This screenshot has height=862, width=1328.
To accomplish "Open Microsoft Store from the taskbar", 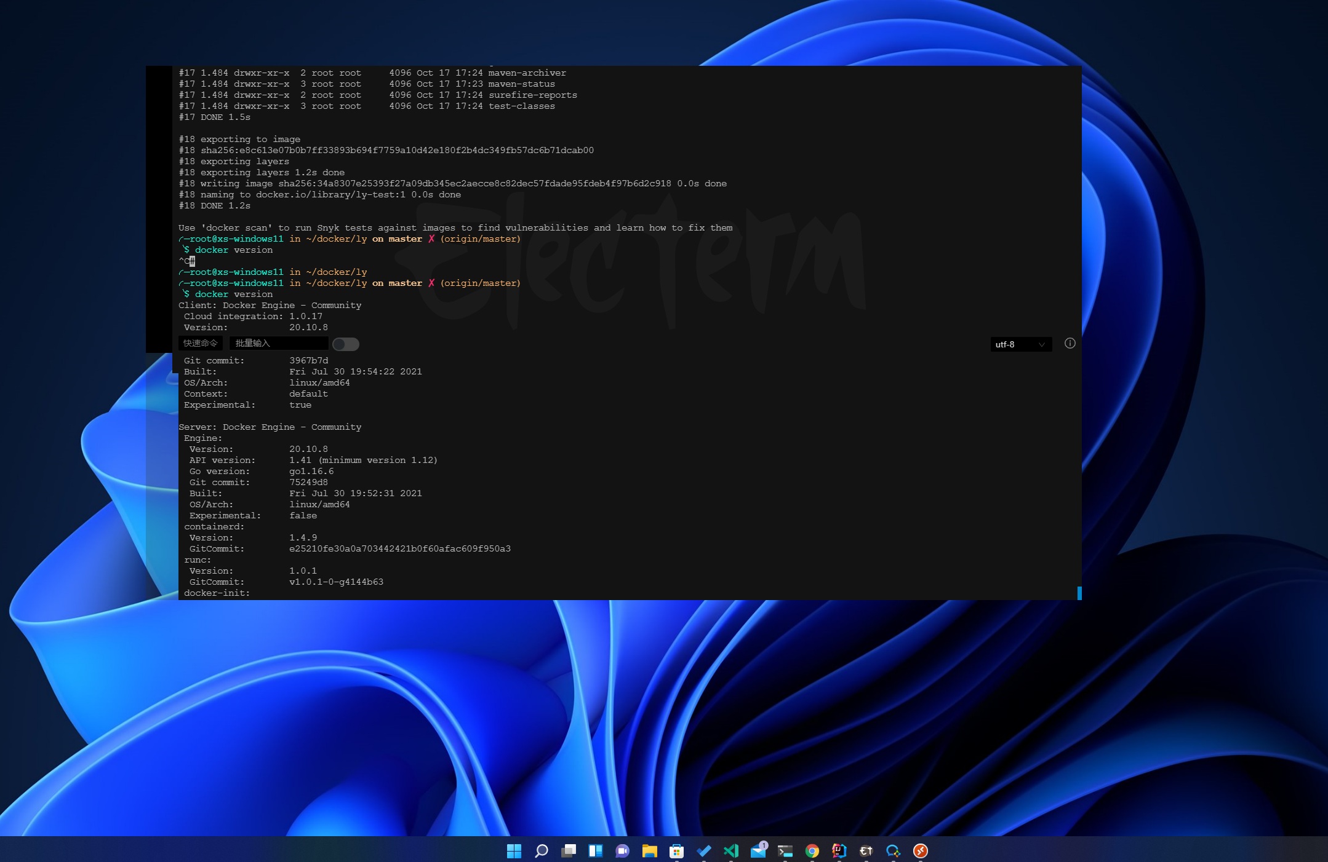I will (677, 851).
